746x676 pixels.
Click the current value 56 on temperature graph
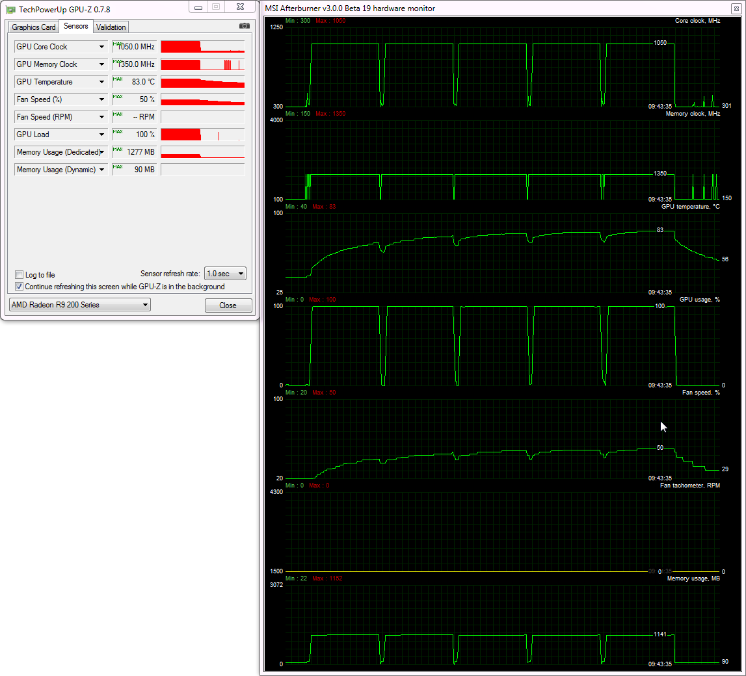point(725,259)
